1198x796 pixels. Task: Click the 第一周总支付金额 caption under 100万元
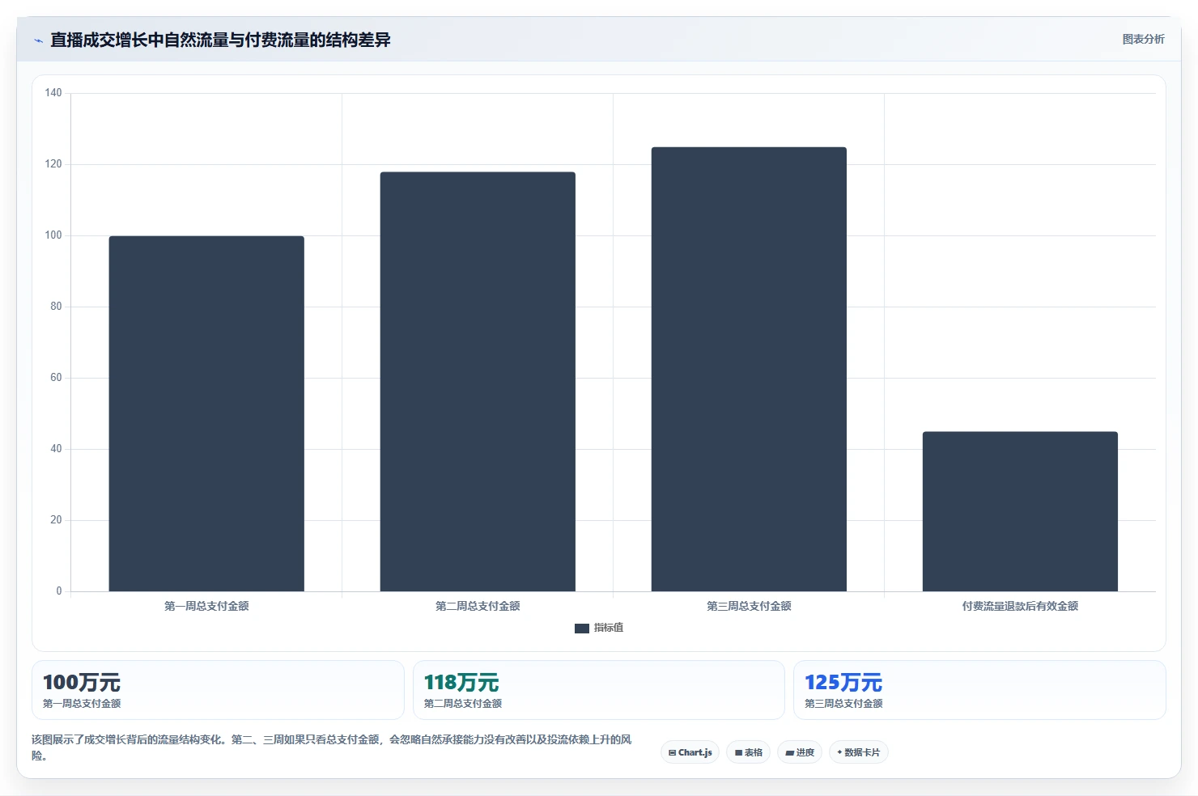tap(82, 704)
